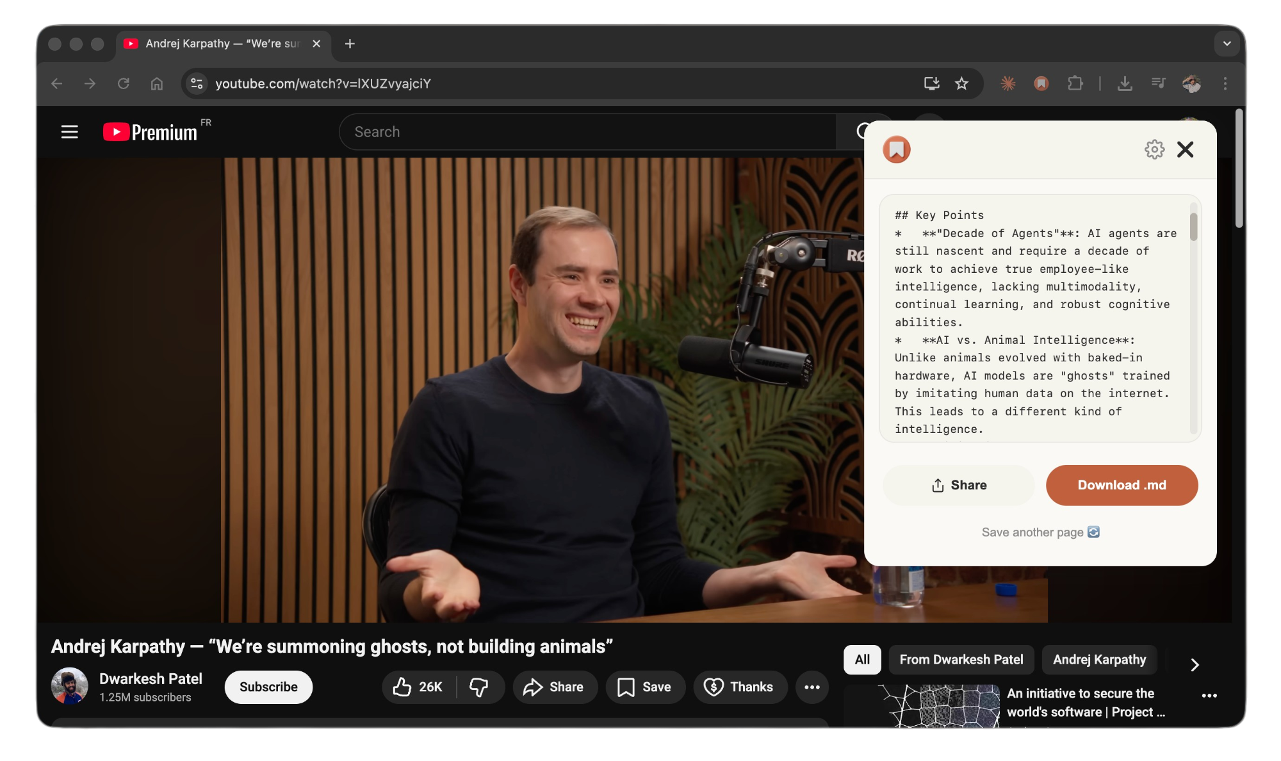Select the 'All' filter chip

click(x=862, y=659)
